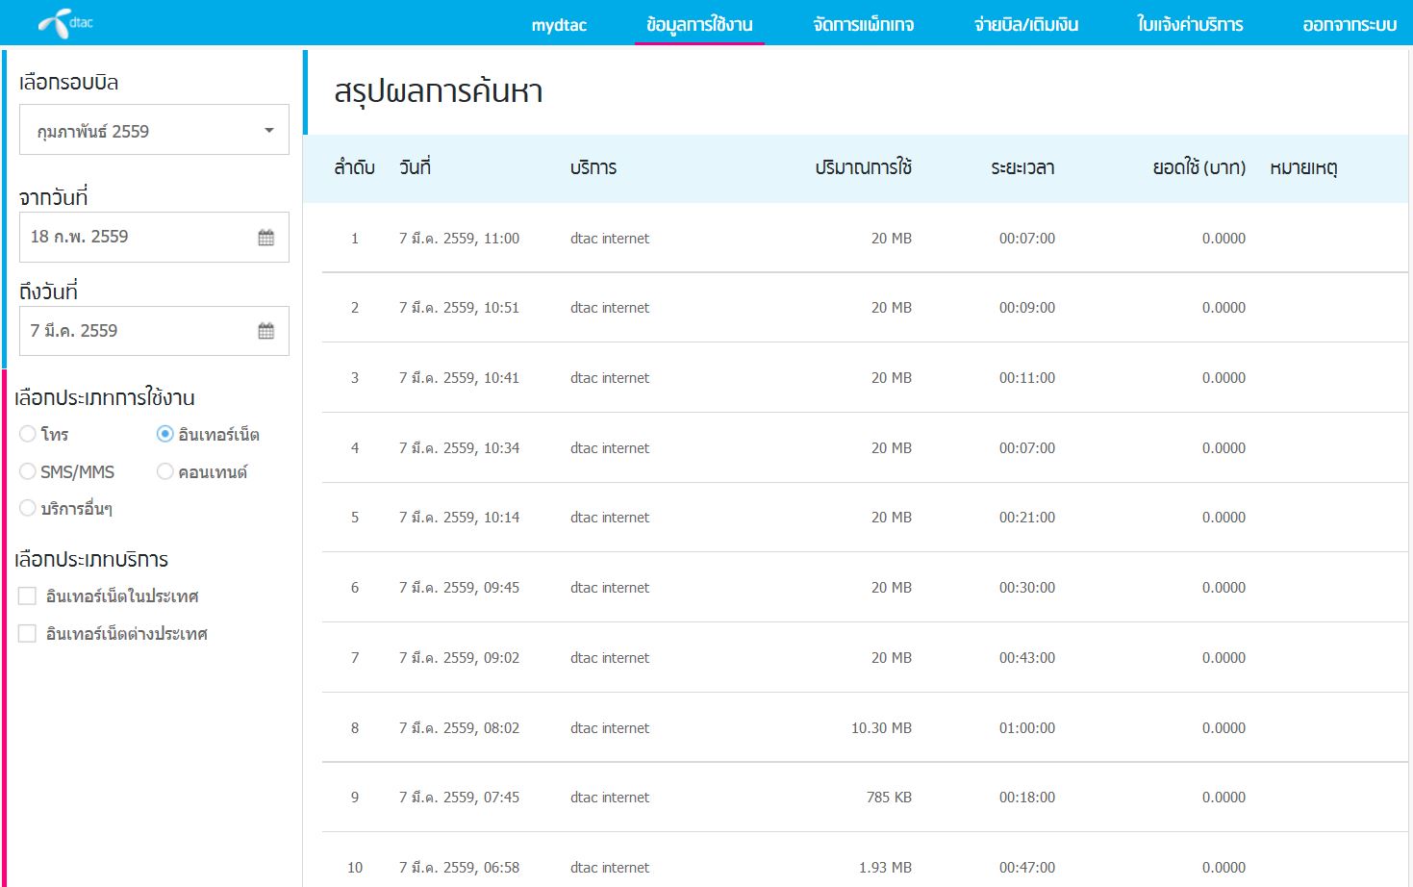
Task: Open the ใบแจ้งค่าบริการ menu
Action: [x=1190, y=25]
